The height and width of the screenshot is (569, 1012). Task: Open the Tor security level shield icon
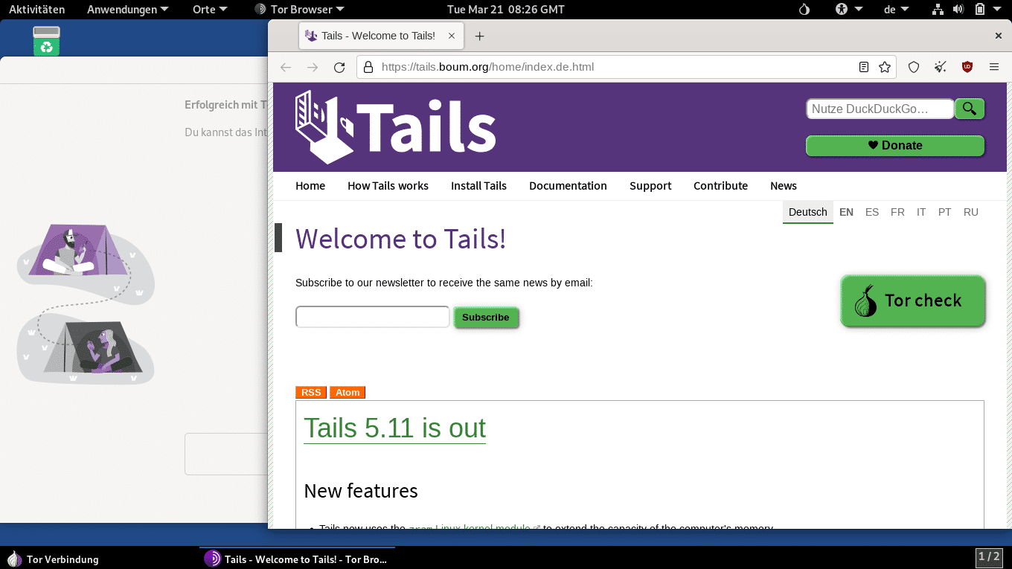(914, 67)
